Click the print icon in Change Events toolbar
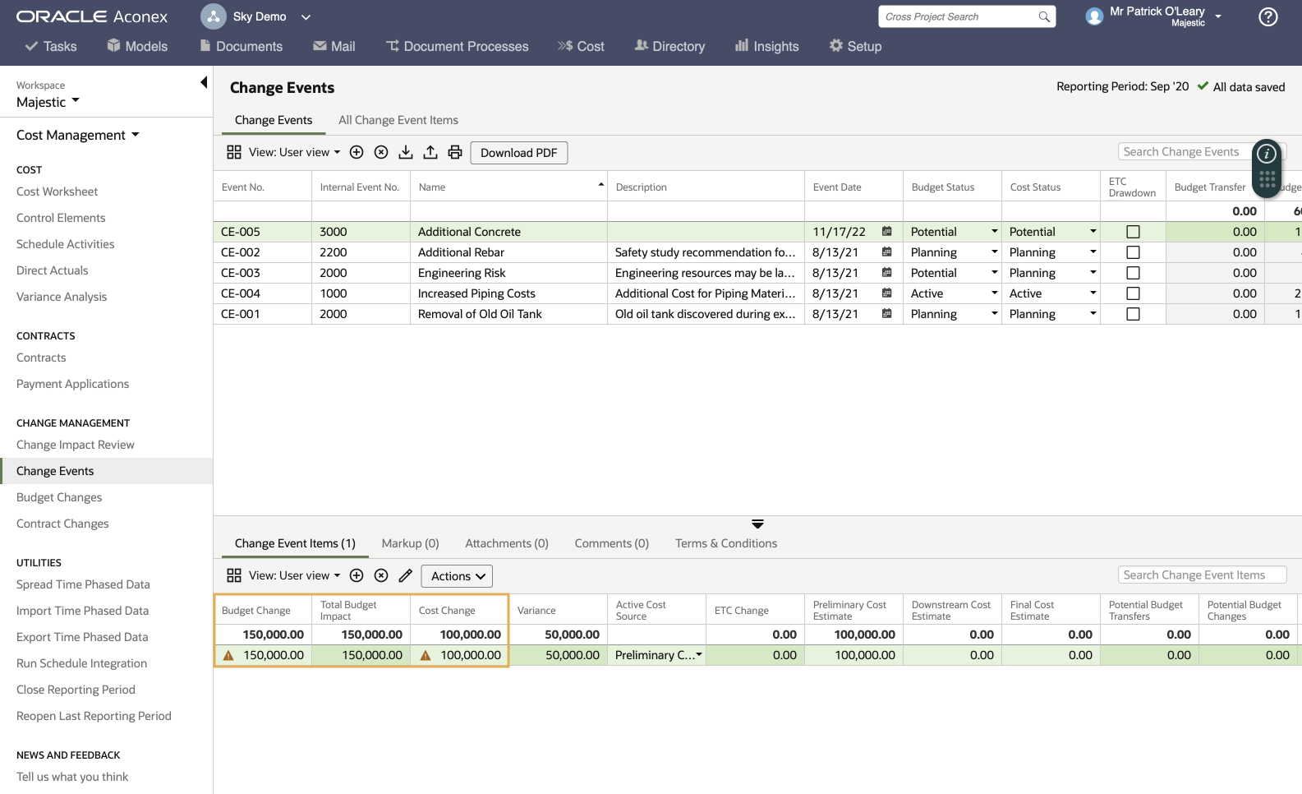This screenshot has height=794, width=1302. click(455, 152)
